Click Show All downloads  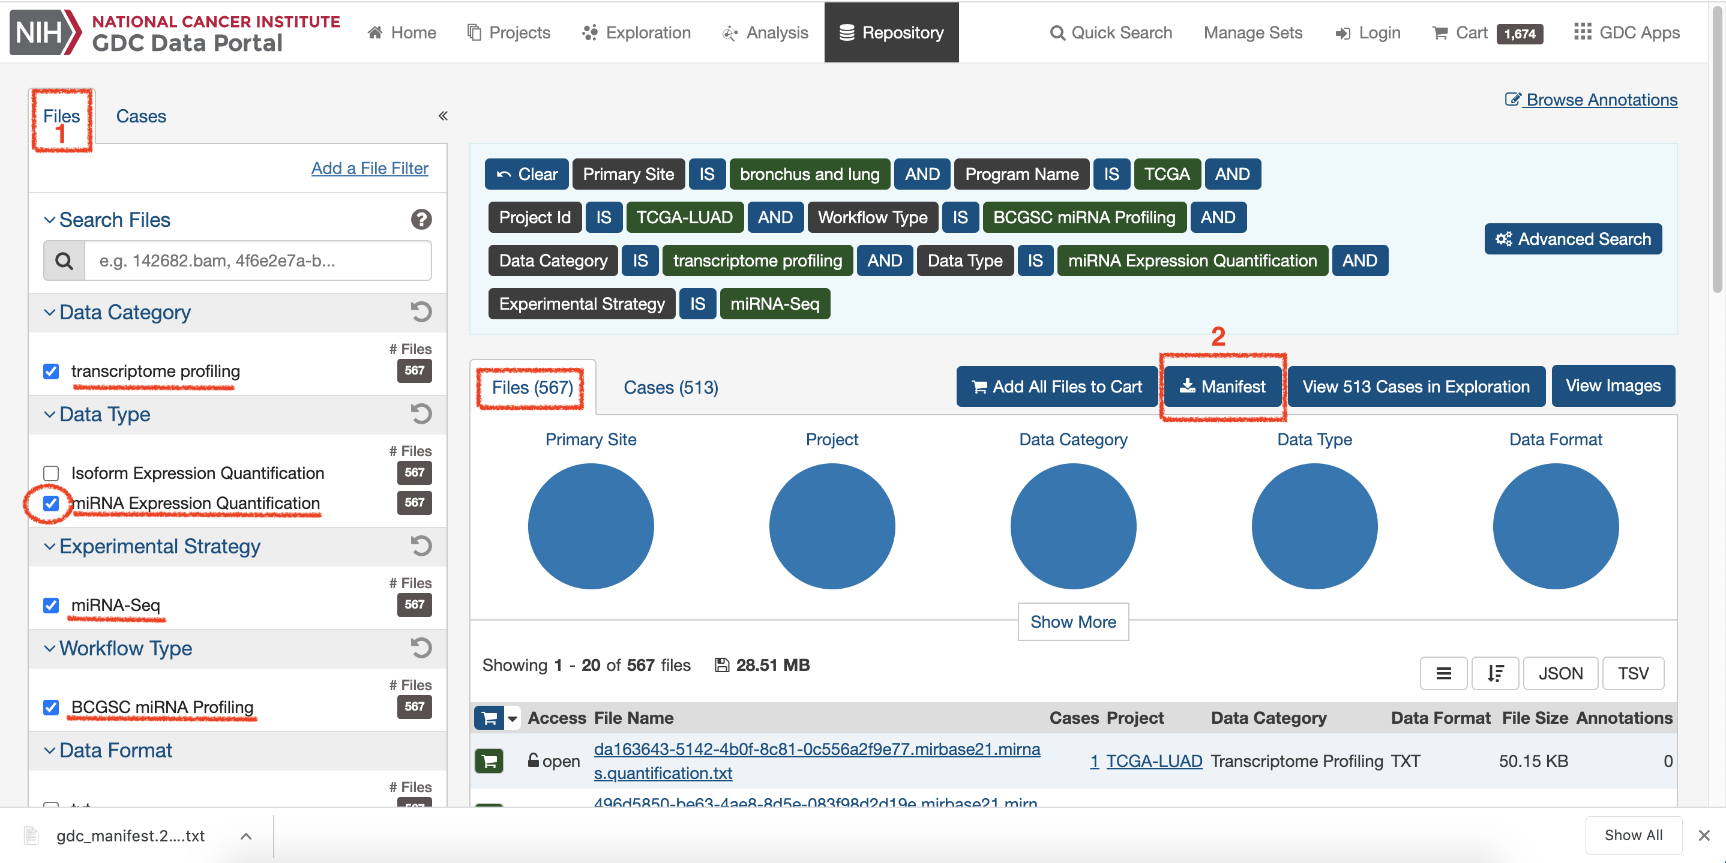tap(1633, 835)
